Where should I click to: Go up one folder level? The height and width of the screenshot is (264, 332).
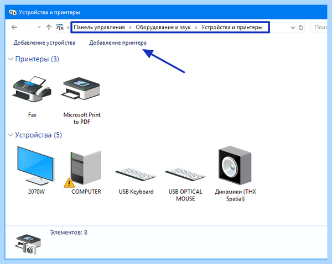point(49,27)
